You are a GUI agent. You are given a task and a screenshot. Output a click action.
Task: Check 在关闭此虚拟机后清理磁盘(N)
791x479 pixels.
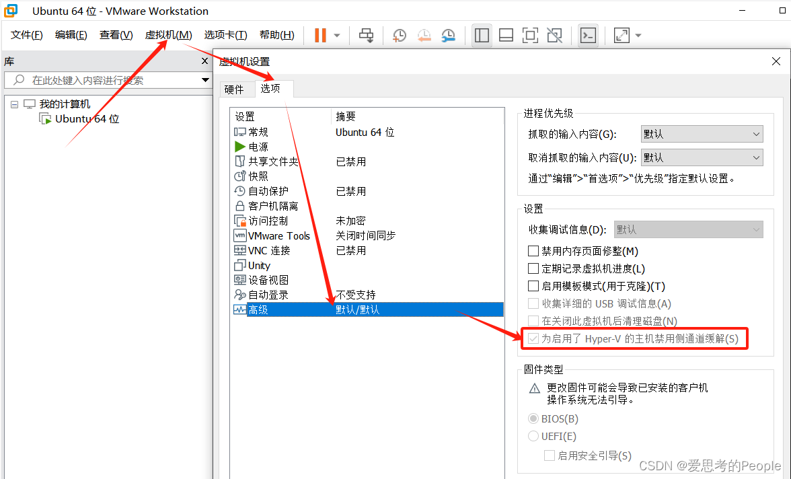tap(533, 321)
